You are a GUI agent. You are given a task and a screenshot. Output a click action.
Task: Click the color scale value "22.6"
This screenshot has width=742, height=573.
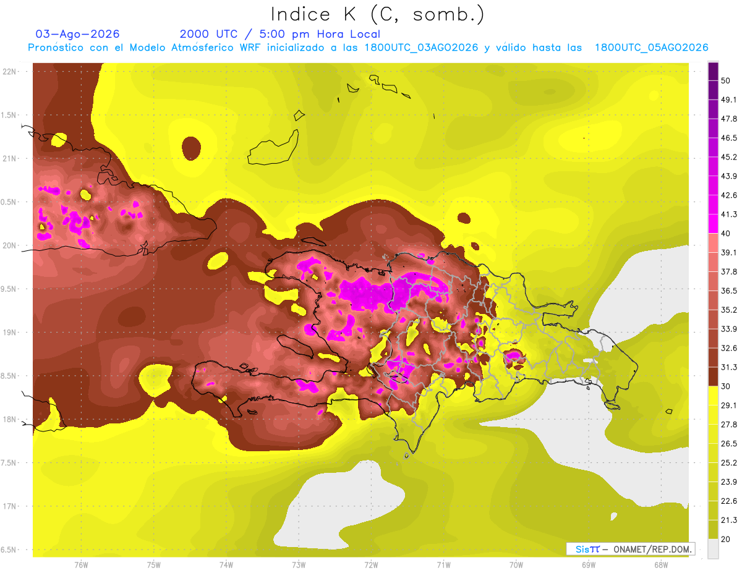click(x=728, y=501)
